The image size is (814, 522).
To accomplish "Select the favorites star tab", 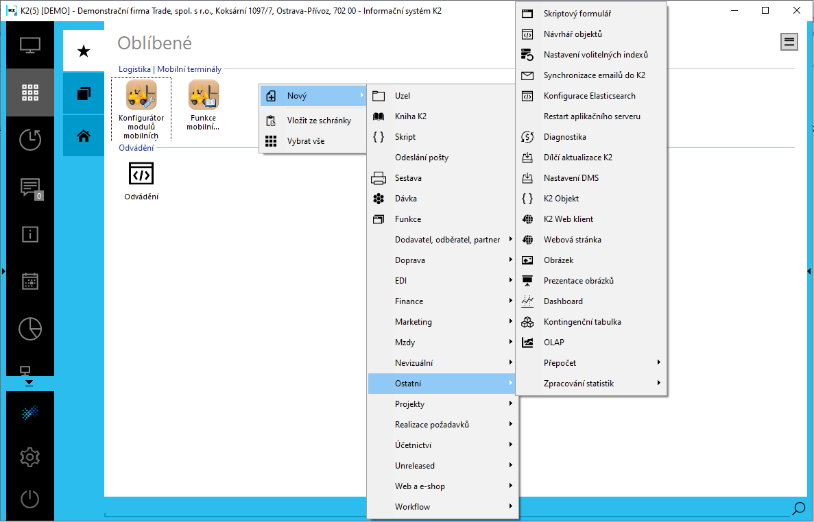I will coord(84,51).
